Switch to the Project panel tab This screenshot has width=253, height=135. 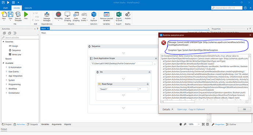coord(7,124)
